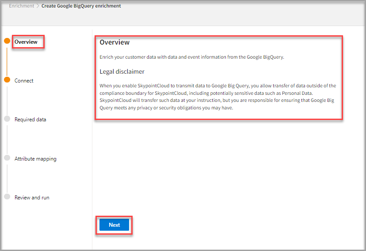Click the Overview heading in the content

(114, 42)
